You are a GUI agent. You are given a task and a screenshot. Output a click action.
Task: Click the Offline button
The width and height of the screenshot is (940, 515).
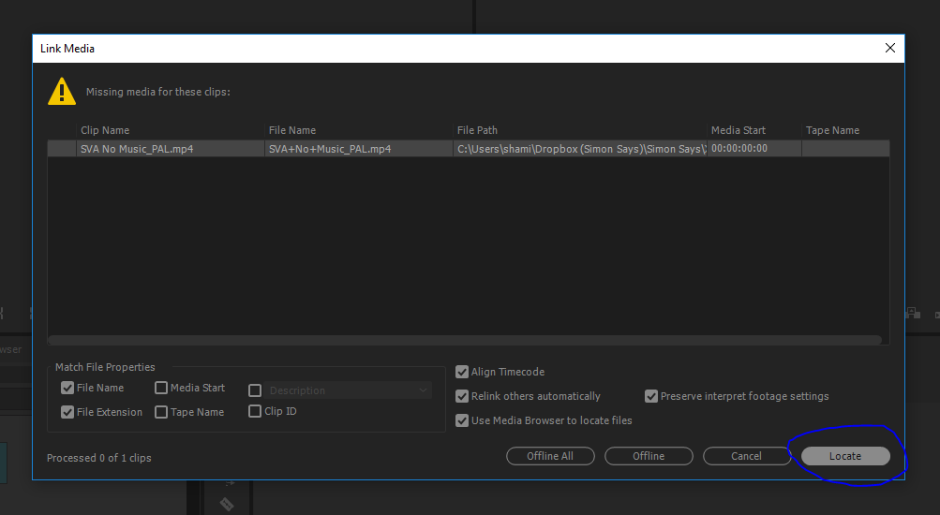click(649, 456)
